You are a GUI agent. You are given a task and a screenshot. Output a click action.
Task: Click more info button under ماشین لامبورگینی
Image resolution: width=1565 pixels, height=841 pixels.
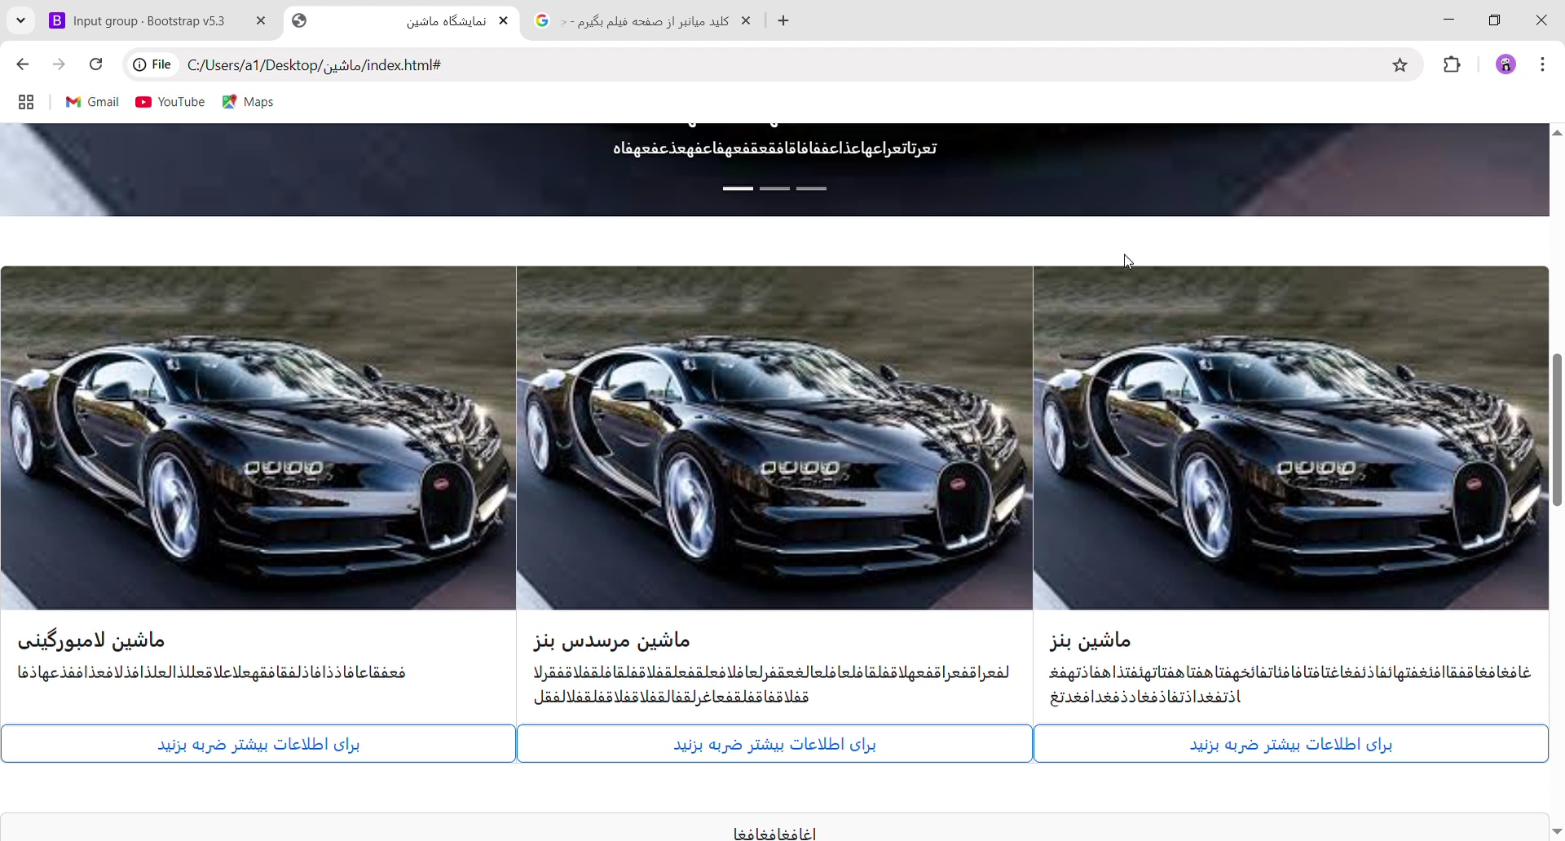258,744
